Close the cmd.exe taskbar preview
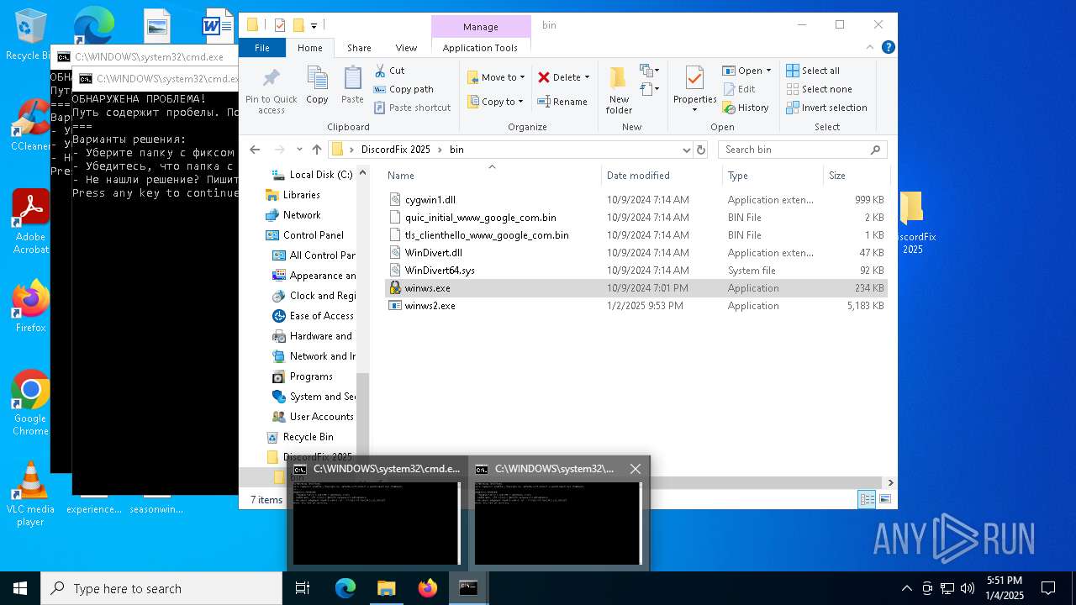Screen dimensions: 1076x605 pyautogui.click(x=636, y=469)
